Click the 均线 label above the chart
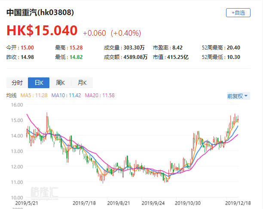 coord(11,95)
